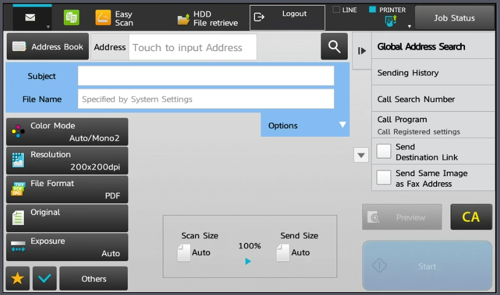Adjust Exposure Auto setting
500x295 pixels.
pyautogui.click(x=67, y=247)
